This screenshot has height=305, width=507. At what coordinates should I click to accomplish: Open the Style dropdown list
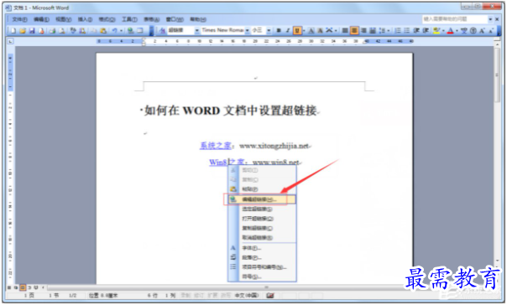pyautogui.click(x=197, y=31)
